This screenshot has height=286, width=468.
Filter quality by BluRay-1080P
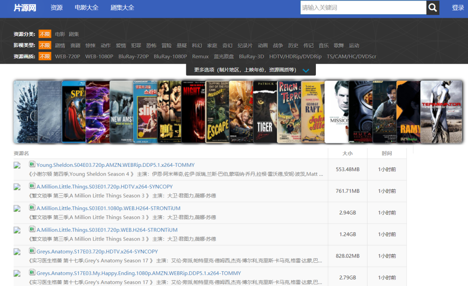coord(170,56)
